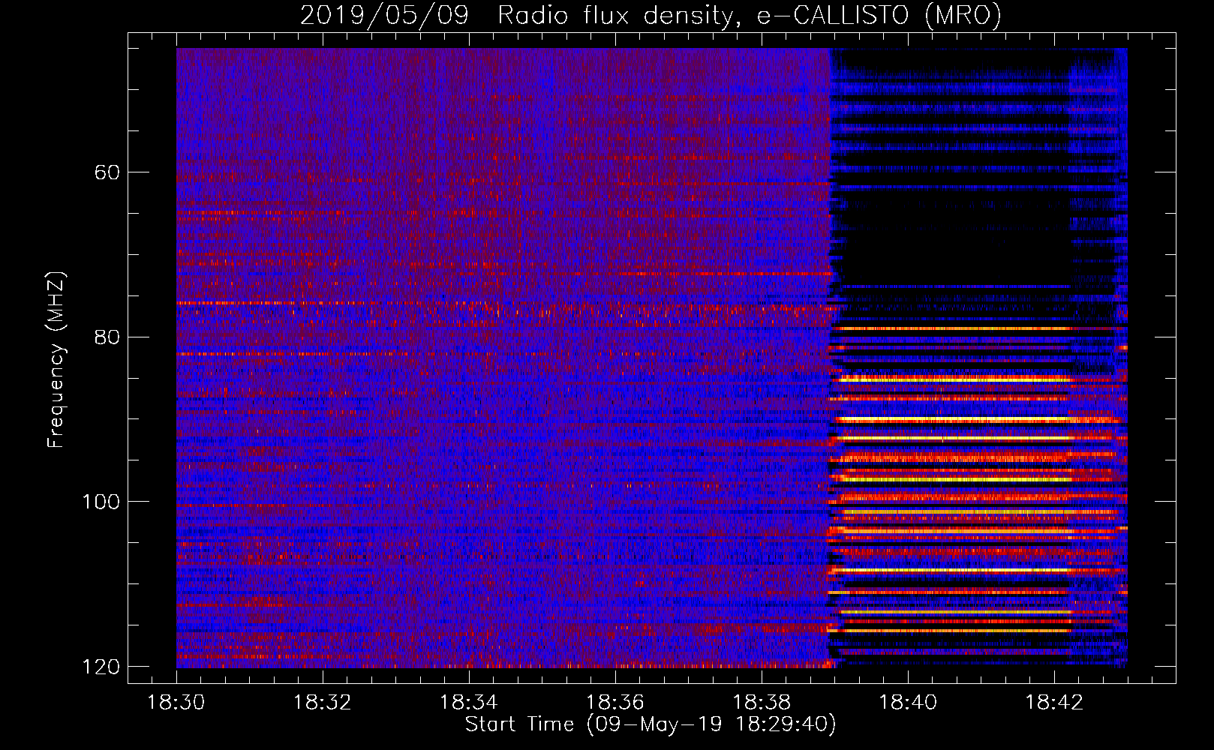1214x750 pixels.
Task: Click the 18:32 time tick label
Action: click(322, 703)
